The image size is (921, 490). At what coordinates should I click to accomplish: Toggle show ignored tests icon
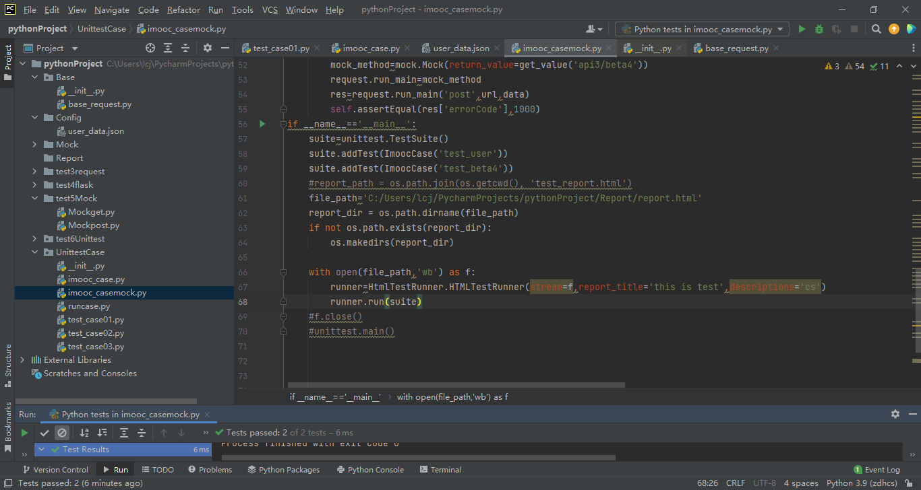coord(62,433)
